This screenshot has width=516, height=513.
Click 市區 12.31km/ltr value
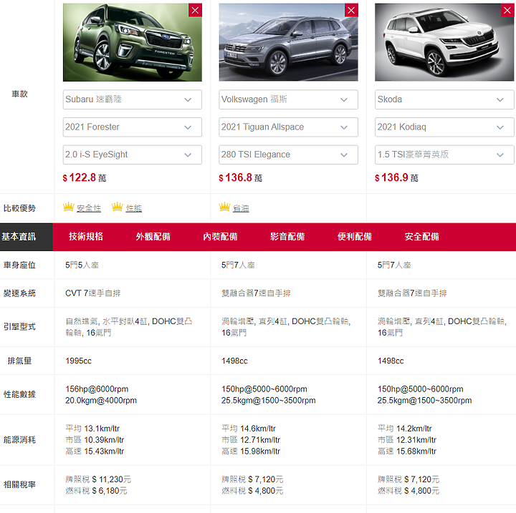pos(407,440)
